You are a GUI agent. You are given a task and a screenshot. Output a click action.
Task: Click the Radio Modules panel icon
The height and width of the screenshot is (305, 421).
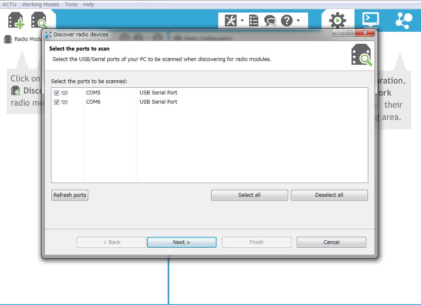8,39
